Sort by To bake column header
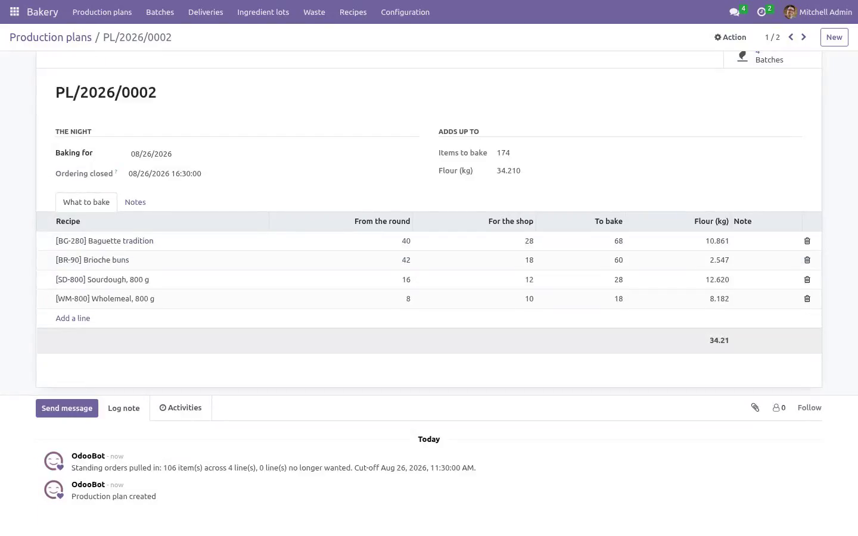The height and width of the screenshot is (536, 858). [581, 222]
